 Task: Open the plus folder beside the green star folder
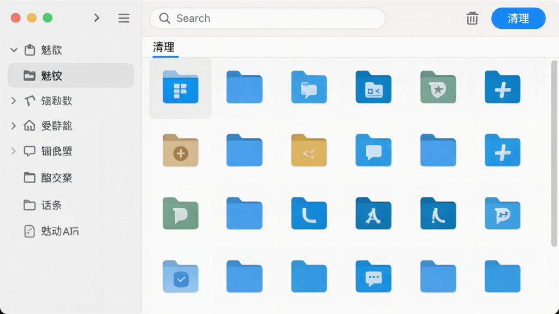502,87
